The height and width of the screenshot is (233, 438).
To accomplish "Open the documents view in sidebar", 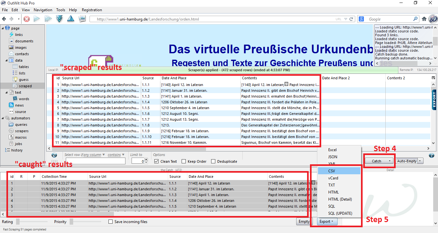I will [x=24, y=41].
